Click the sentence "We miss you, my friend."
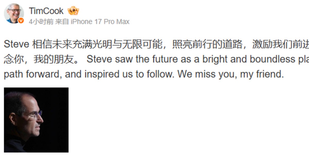This screenshot has width=309, height=162. (230, 74)
